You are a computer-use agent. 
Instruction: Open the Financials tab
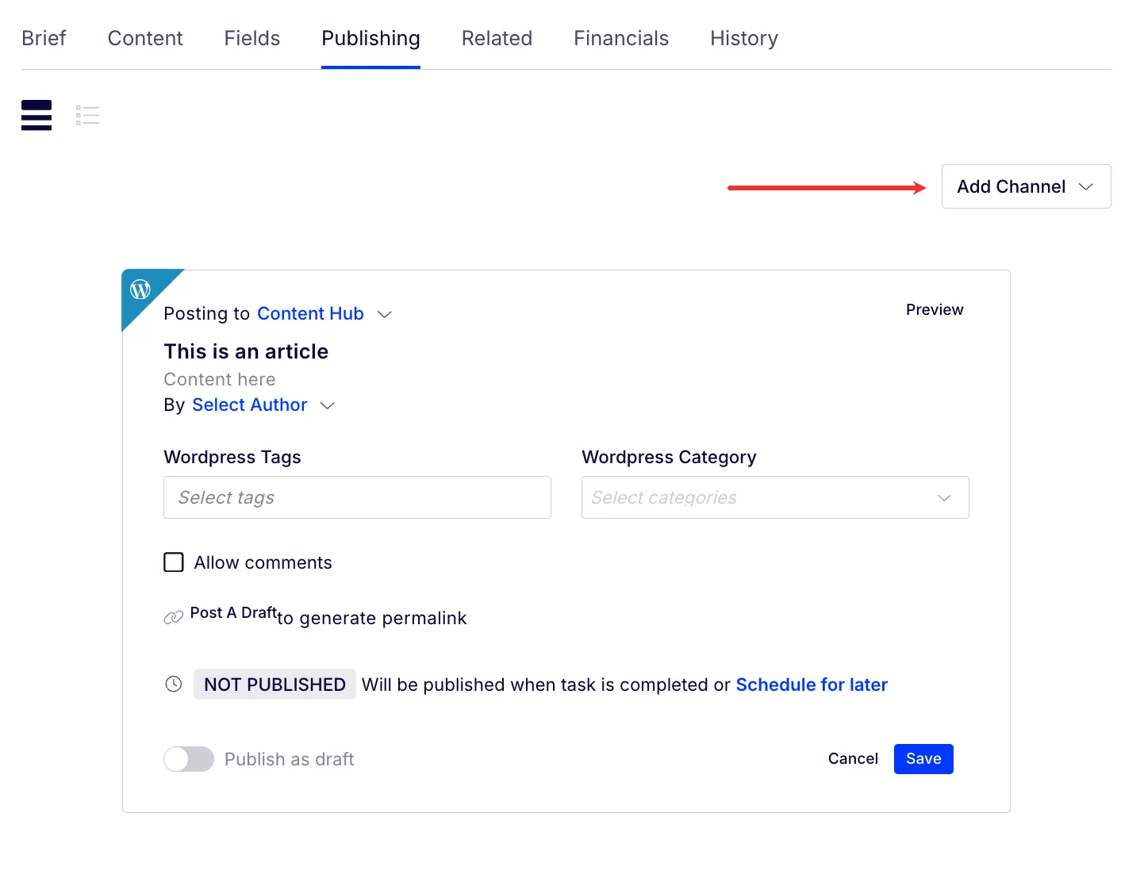click(621, 38)
